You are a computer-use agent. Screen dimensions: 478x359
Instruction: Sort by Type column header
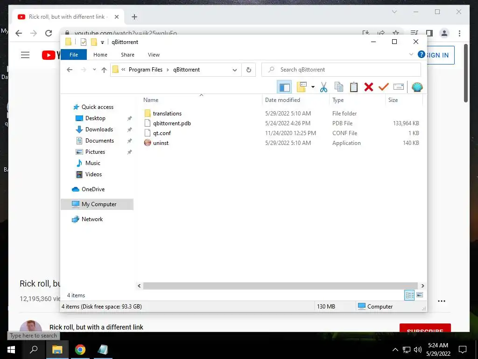tap(338, 100)
